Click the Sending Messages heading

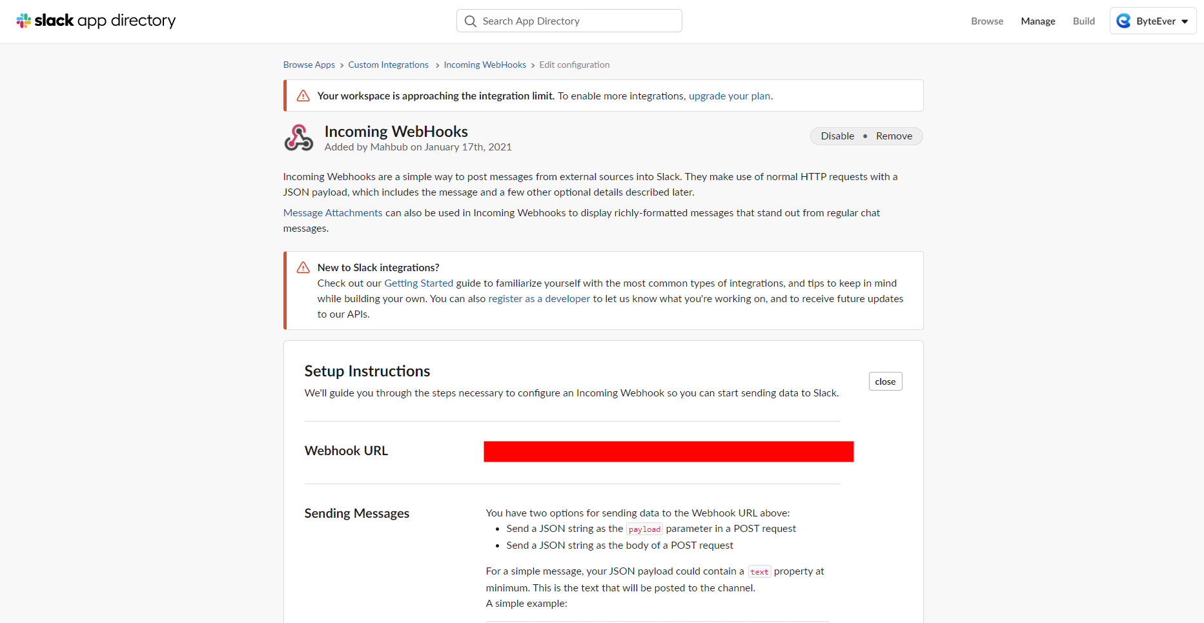point(357,513)
